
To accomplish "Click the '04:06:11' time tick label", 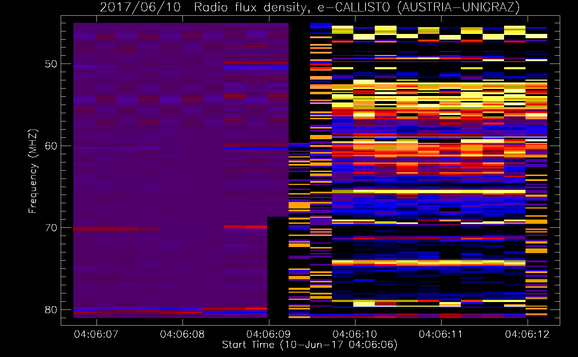I will point(441,335).
